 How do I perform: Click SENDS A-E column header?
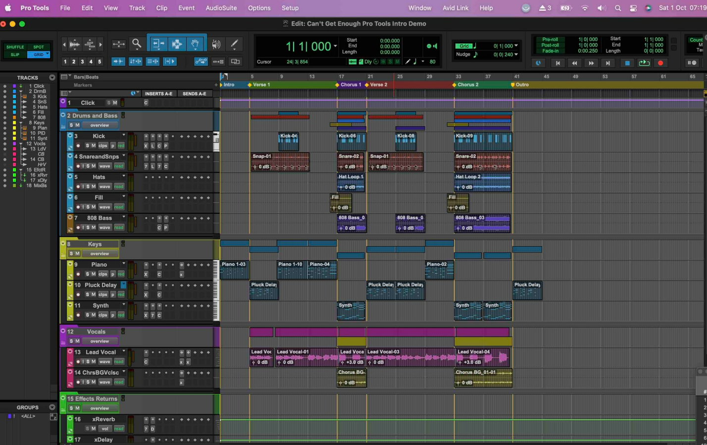click(x=194, y=94)
